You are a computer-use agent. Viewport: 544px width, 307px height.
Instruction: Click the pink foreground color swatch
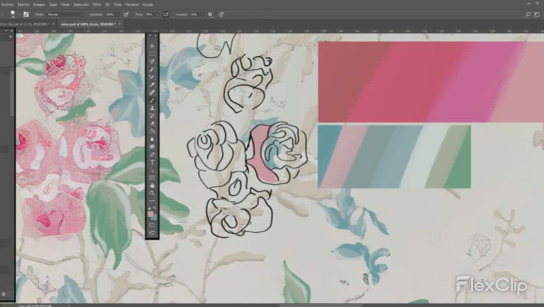tap(151, 215)
